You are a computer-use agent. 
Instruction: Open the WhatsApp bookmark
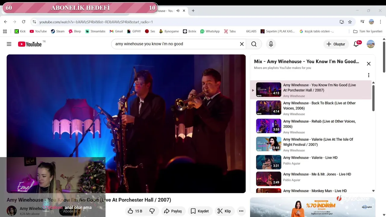coord(210,31)
